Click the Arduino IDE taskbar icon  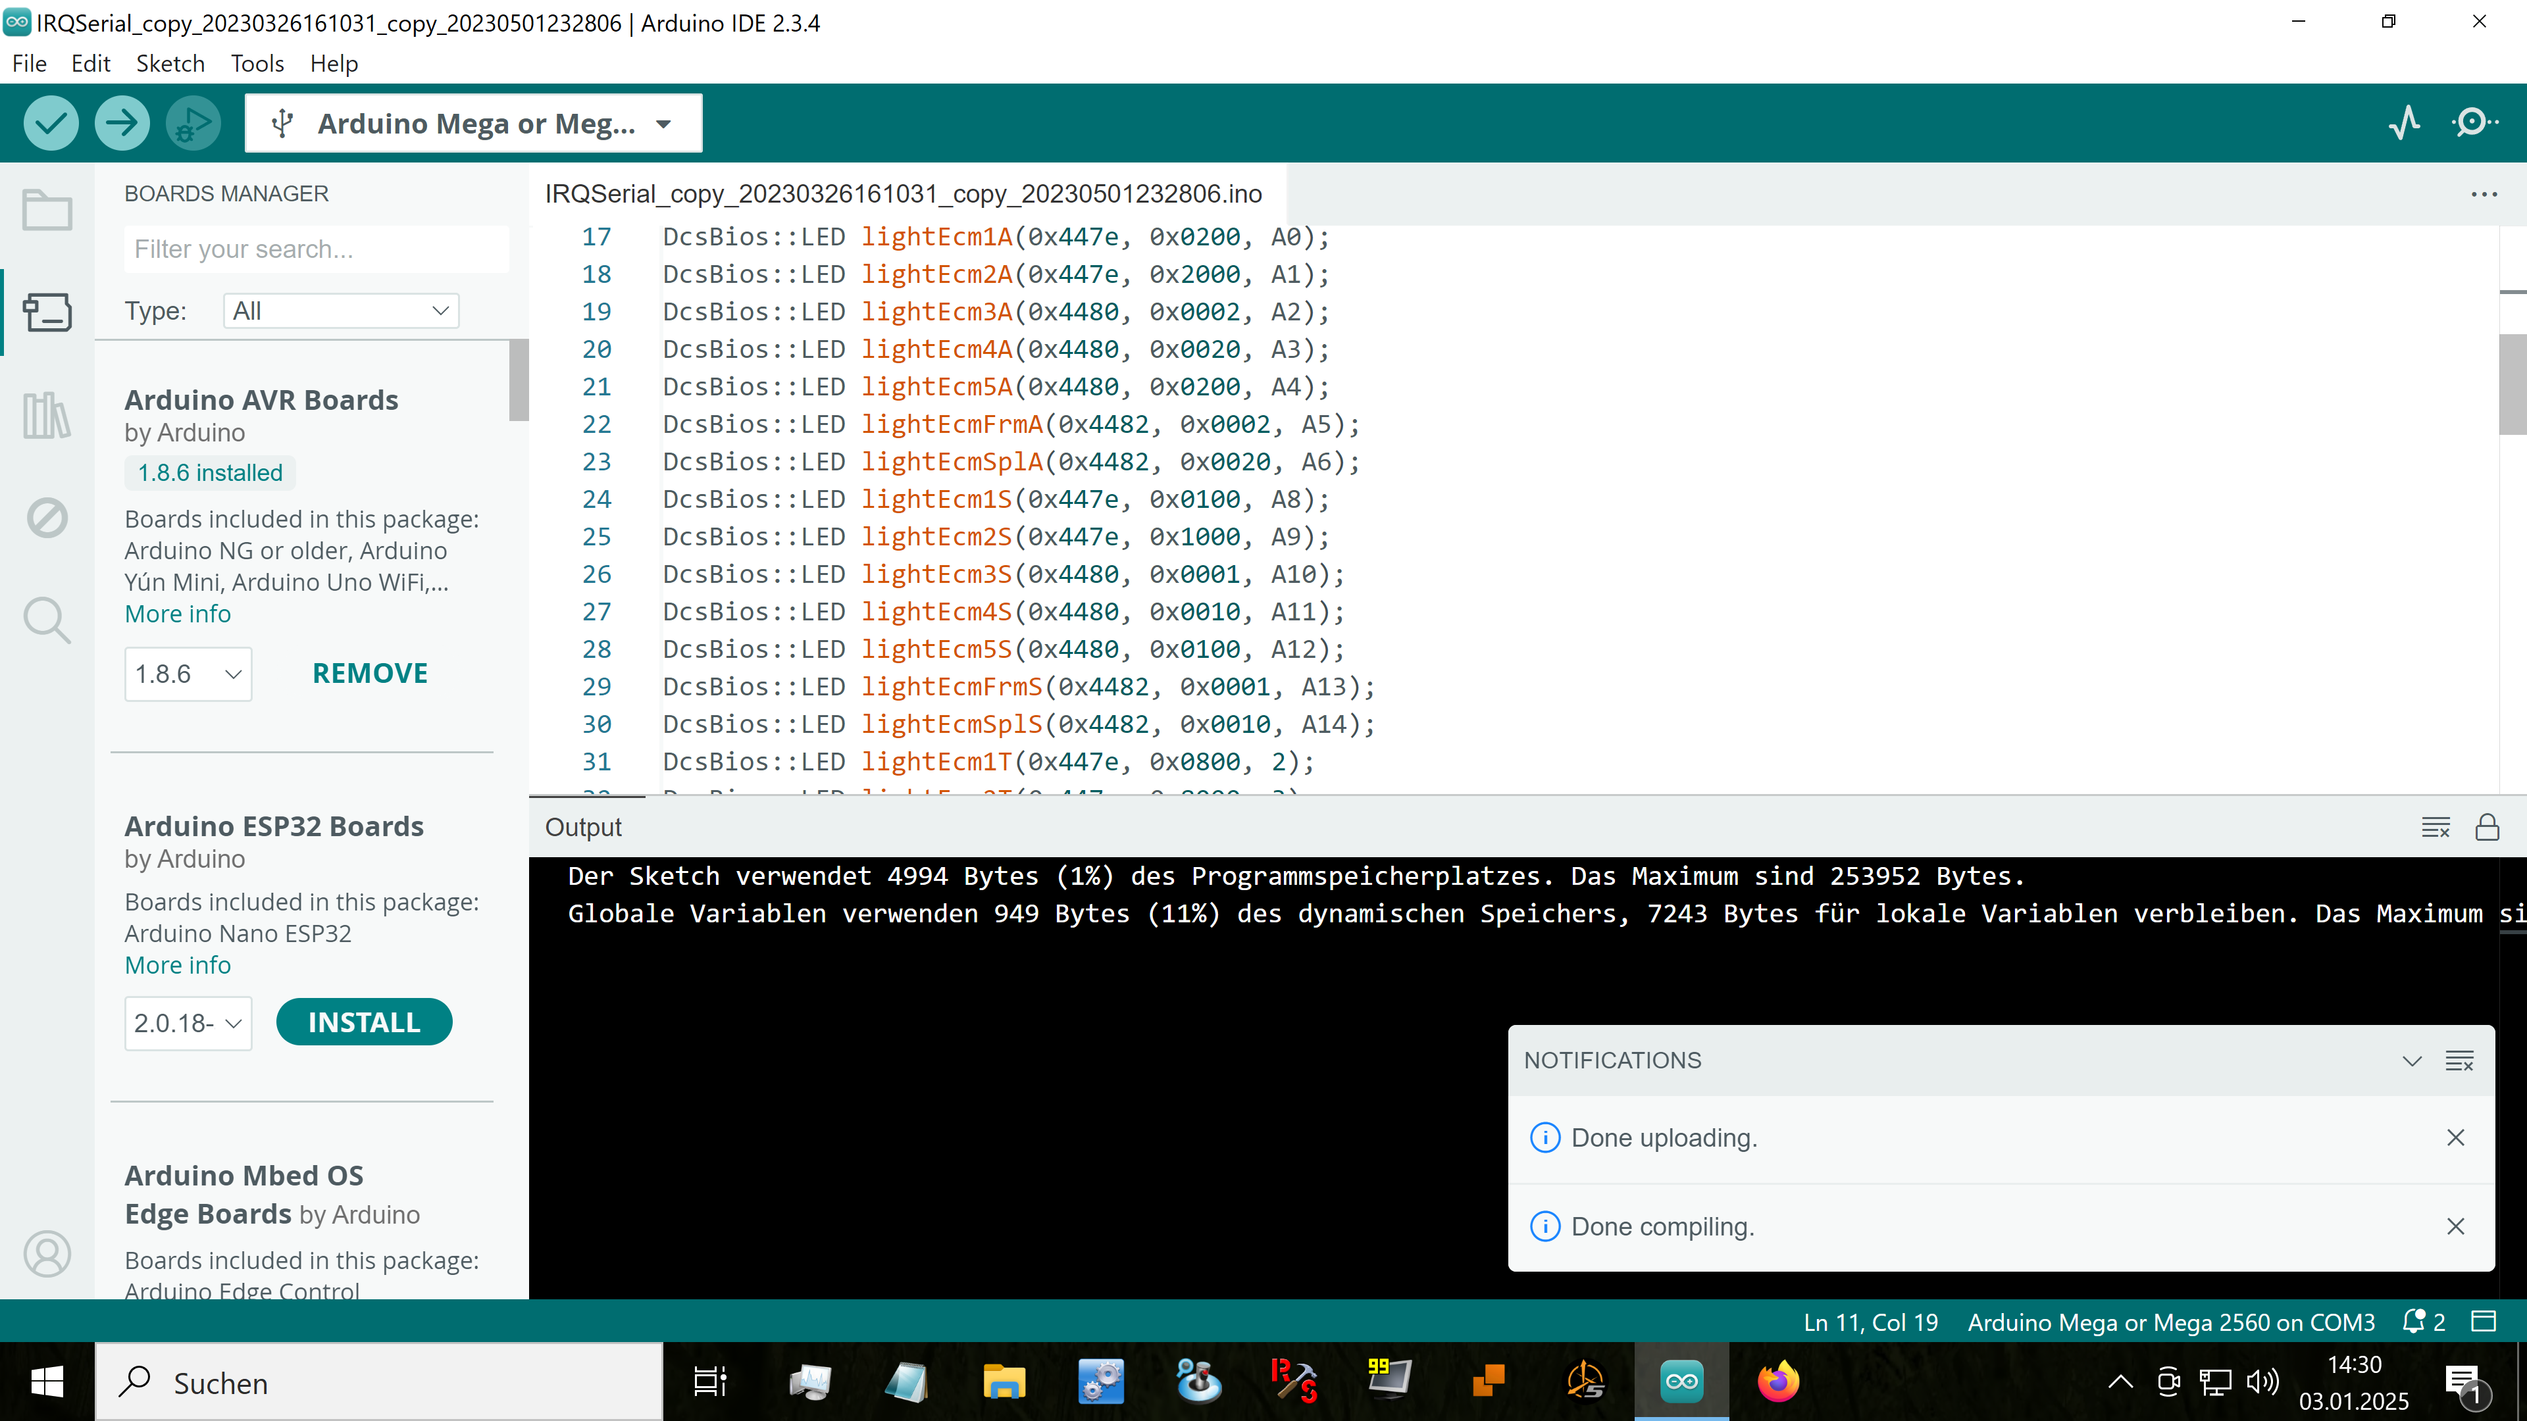click(x=1681, y=1382)
